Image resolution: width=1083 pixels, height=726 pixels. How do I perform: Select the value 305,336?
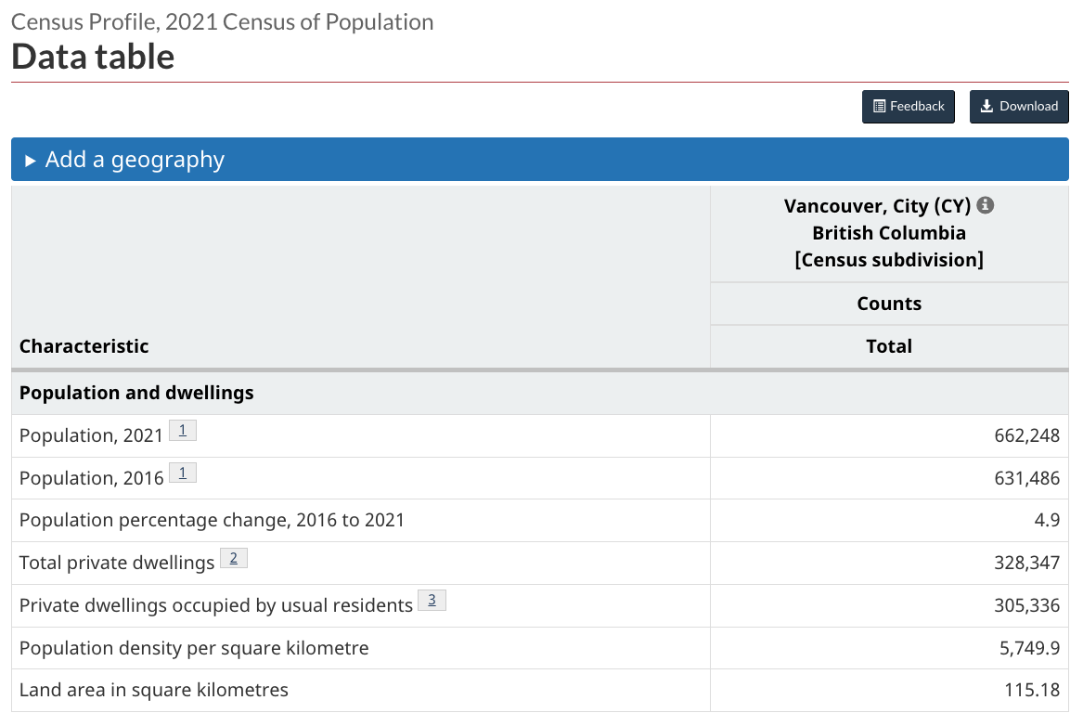tap(1026, 606)
